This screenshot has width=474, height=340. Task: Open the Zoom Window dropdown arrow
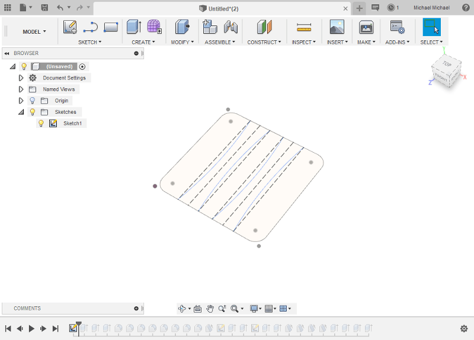coord(242,309)
